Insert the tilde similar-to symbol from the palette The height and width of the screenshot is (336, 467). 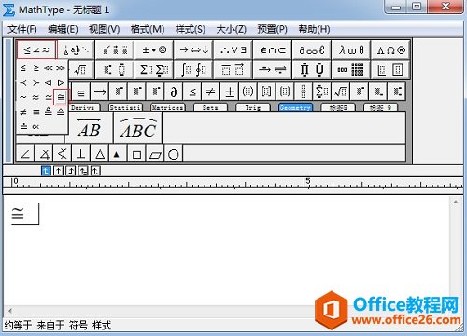pos(23,97)
